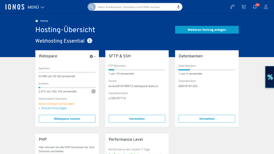The image size is (274, 154).
Task: Click the IONOS logo
Action: (15, 7)
